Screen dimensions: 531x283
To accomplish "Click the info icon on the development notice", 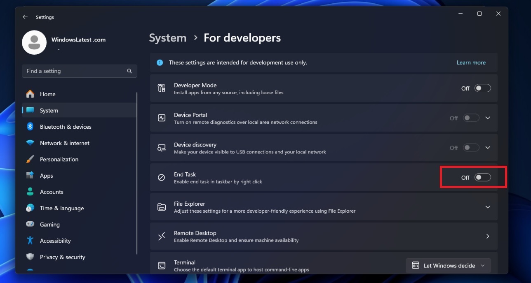I will pos(160,63).
